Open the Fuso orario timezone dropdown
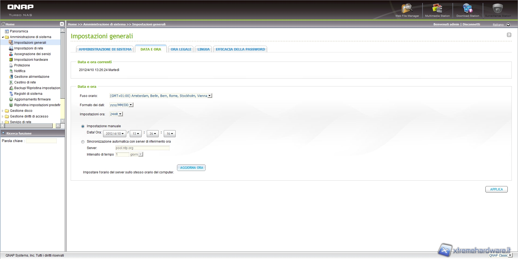Screen dimensions: 518x259 point(161,96)
